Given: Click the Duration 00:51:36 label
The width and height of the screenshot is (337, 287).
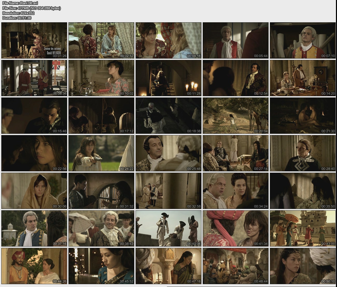Looking at the screenshot, I should pyautogui.click(x=17, y=18).
